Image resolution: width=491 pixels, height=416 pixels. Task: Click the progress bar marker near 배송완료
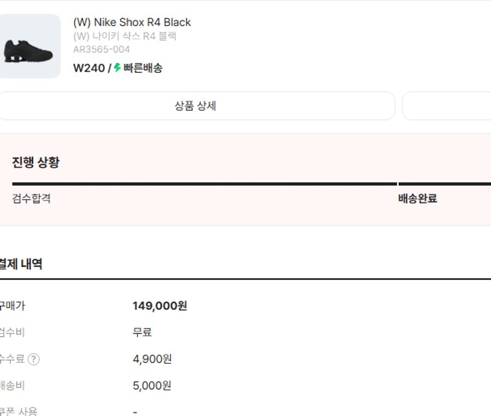point(398,184)
